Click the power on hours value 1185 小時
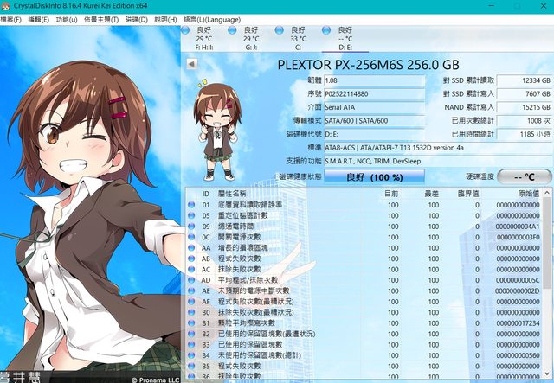The width and height of the screenshot is (554, 383). [525, 134]
